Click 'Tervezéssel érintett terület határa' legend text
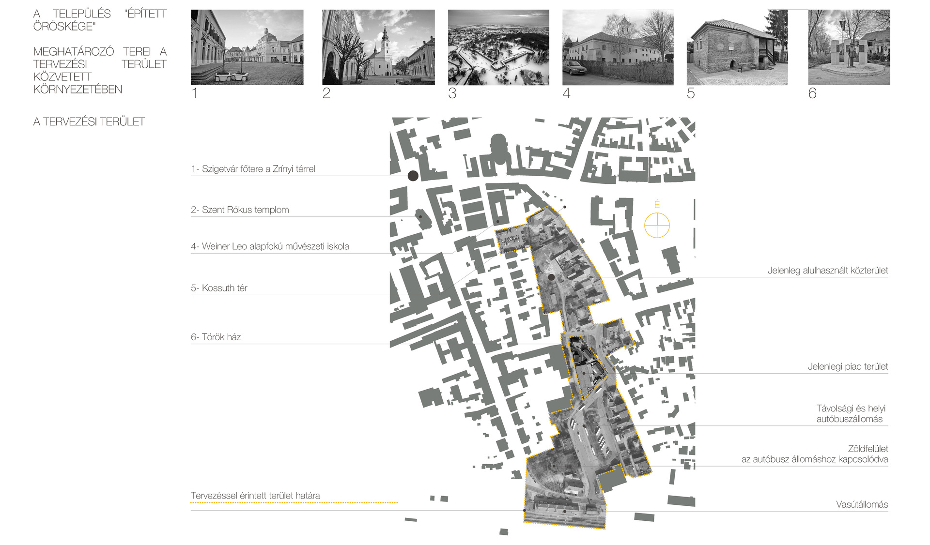Viewport: 930px width, 545px height. click(255, 496)
